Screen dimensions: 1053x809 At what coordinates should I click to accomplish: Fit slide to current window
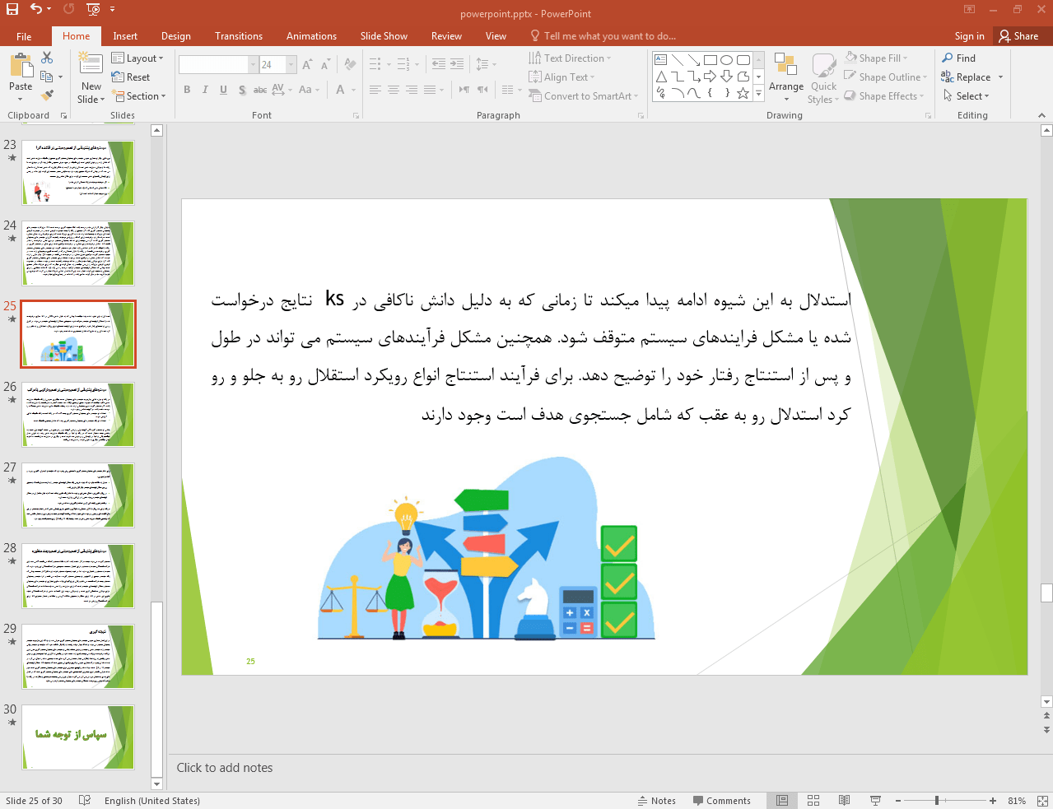pos(1042,801)
